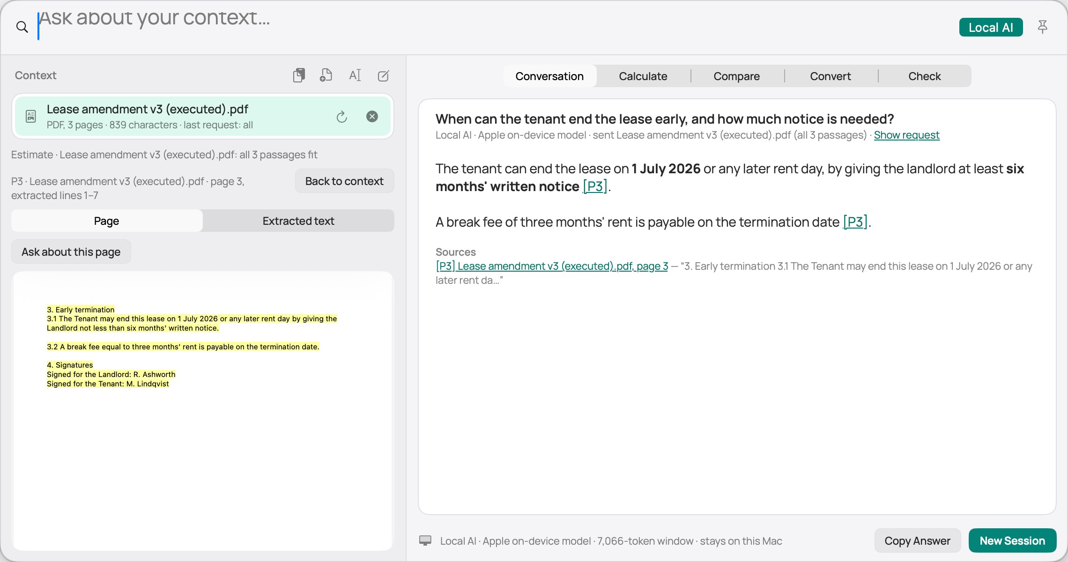Start a New Session
Viewport: 1068px width, 562px height.
(x=1012, y=540)
